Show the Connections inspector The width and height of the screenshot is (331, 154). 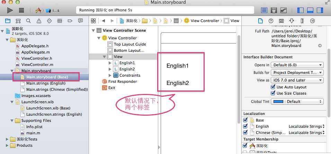point(312,21)
